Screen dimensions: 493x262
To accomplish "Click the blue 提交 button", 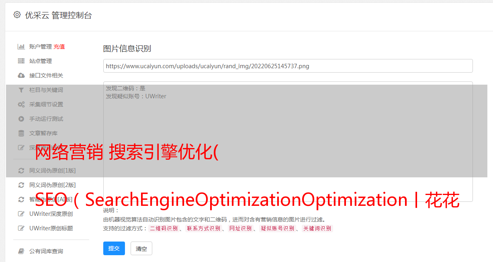I will tap(114, 248).
